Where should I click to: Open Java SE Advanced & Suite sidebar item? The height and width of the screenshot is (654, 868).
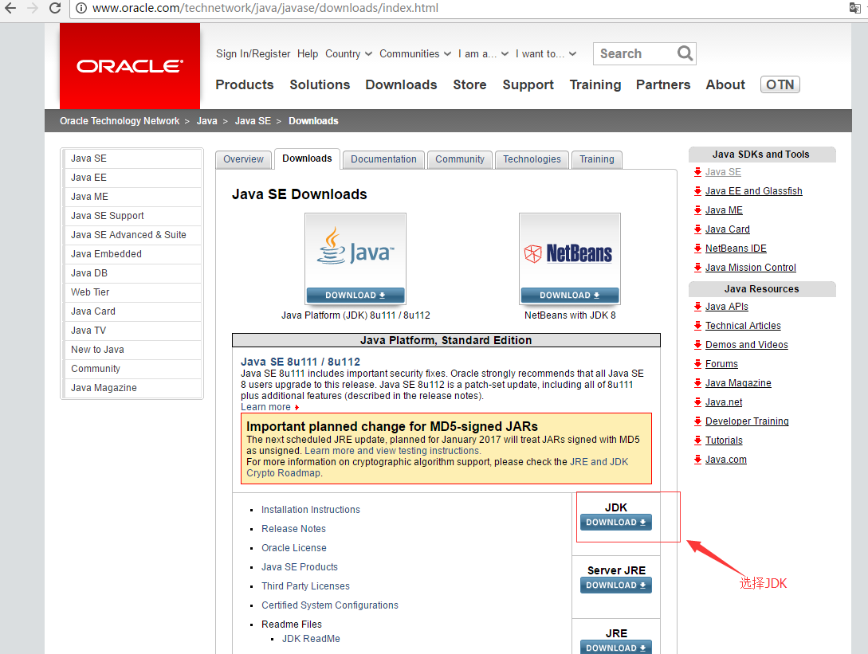[132, 235]
